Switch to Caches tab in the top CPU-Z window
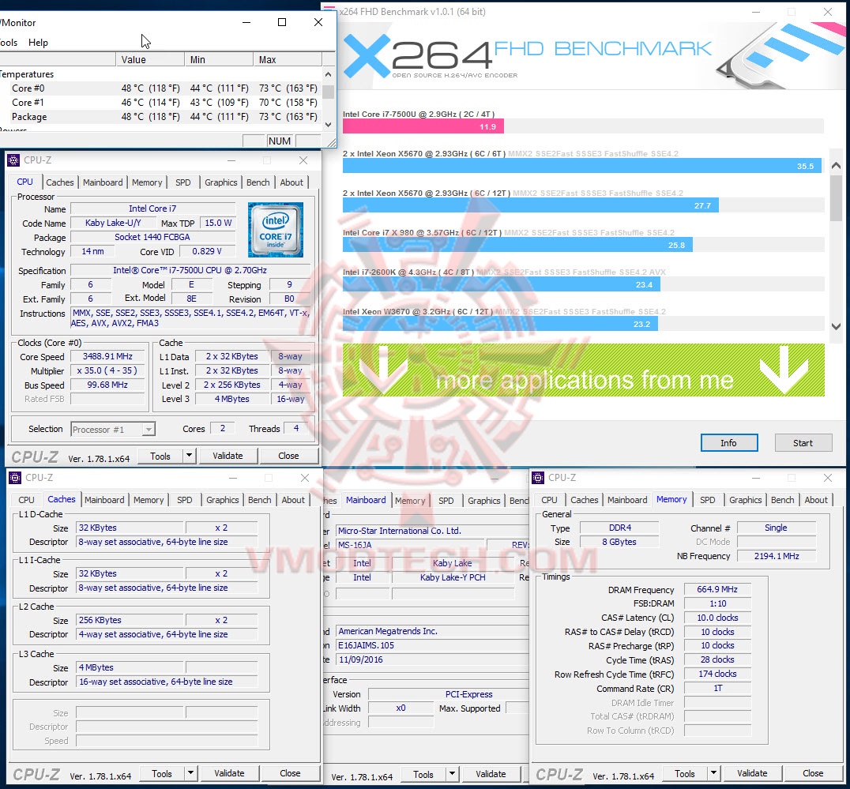The image size is (850, 789). 59,182
